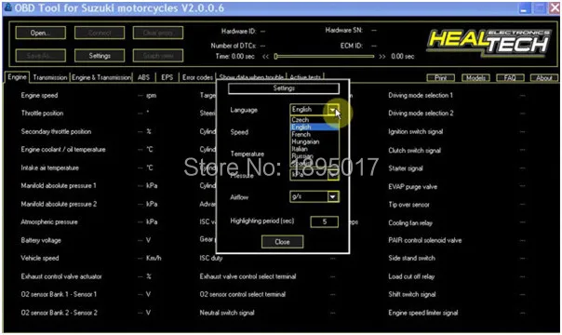Collapse the Language dropdown arrow

pyautogui.click(x=333, y=110)
